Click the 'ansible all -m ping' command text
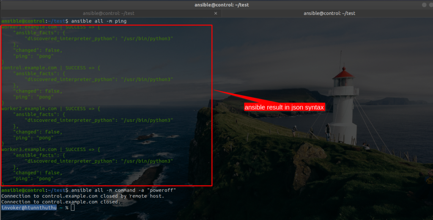The height and width of the screenshot is (220, 433). point(99,21)
